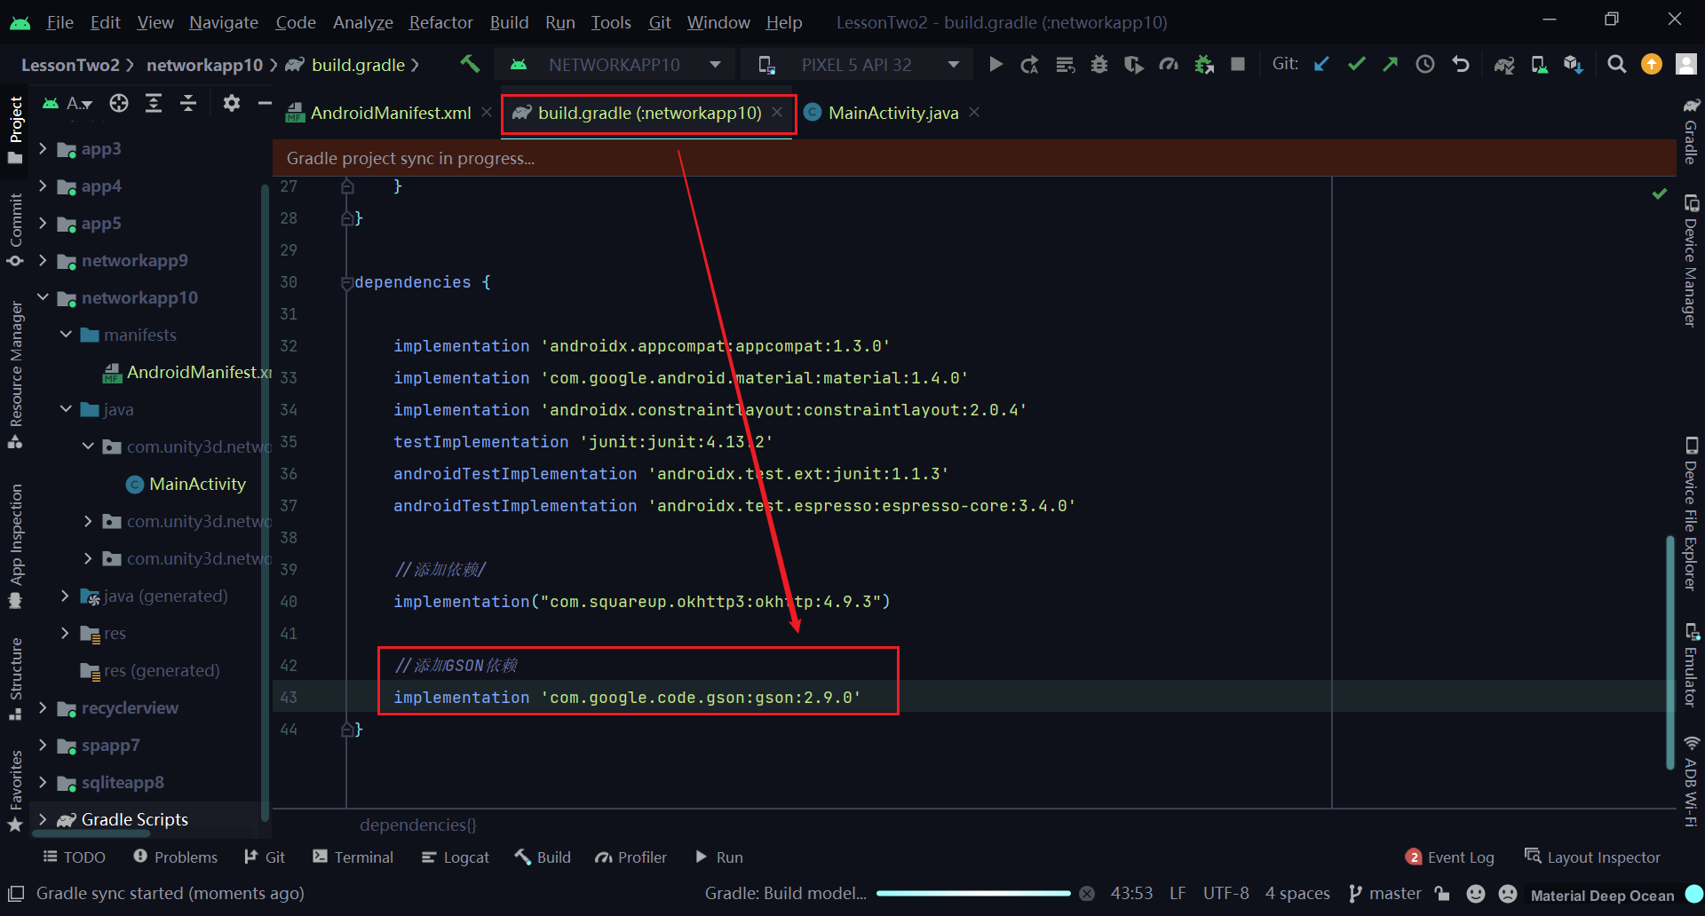Viewport: 1705px width, 916px height.
Task: Click Expand All in project panel
Action: click(154, 104)
